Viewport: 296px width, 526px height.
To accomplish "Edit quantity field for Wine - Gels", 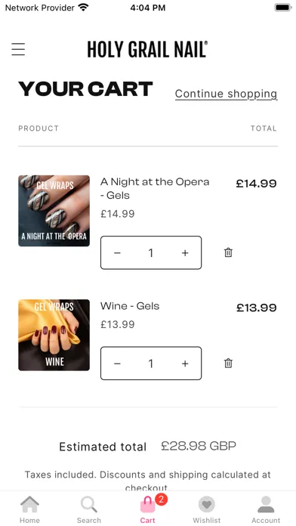I will tap(151, 364).
